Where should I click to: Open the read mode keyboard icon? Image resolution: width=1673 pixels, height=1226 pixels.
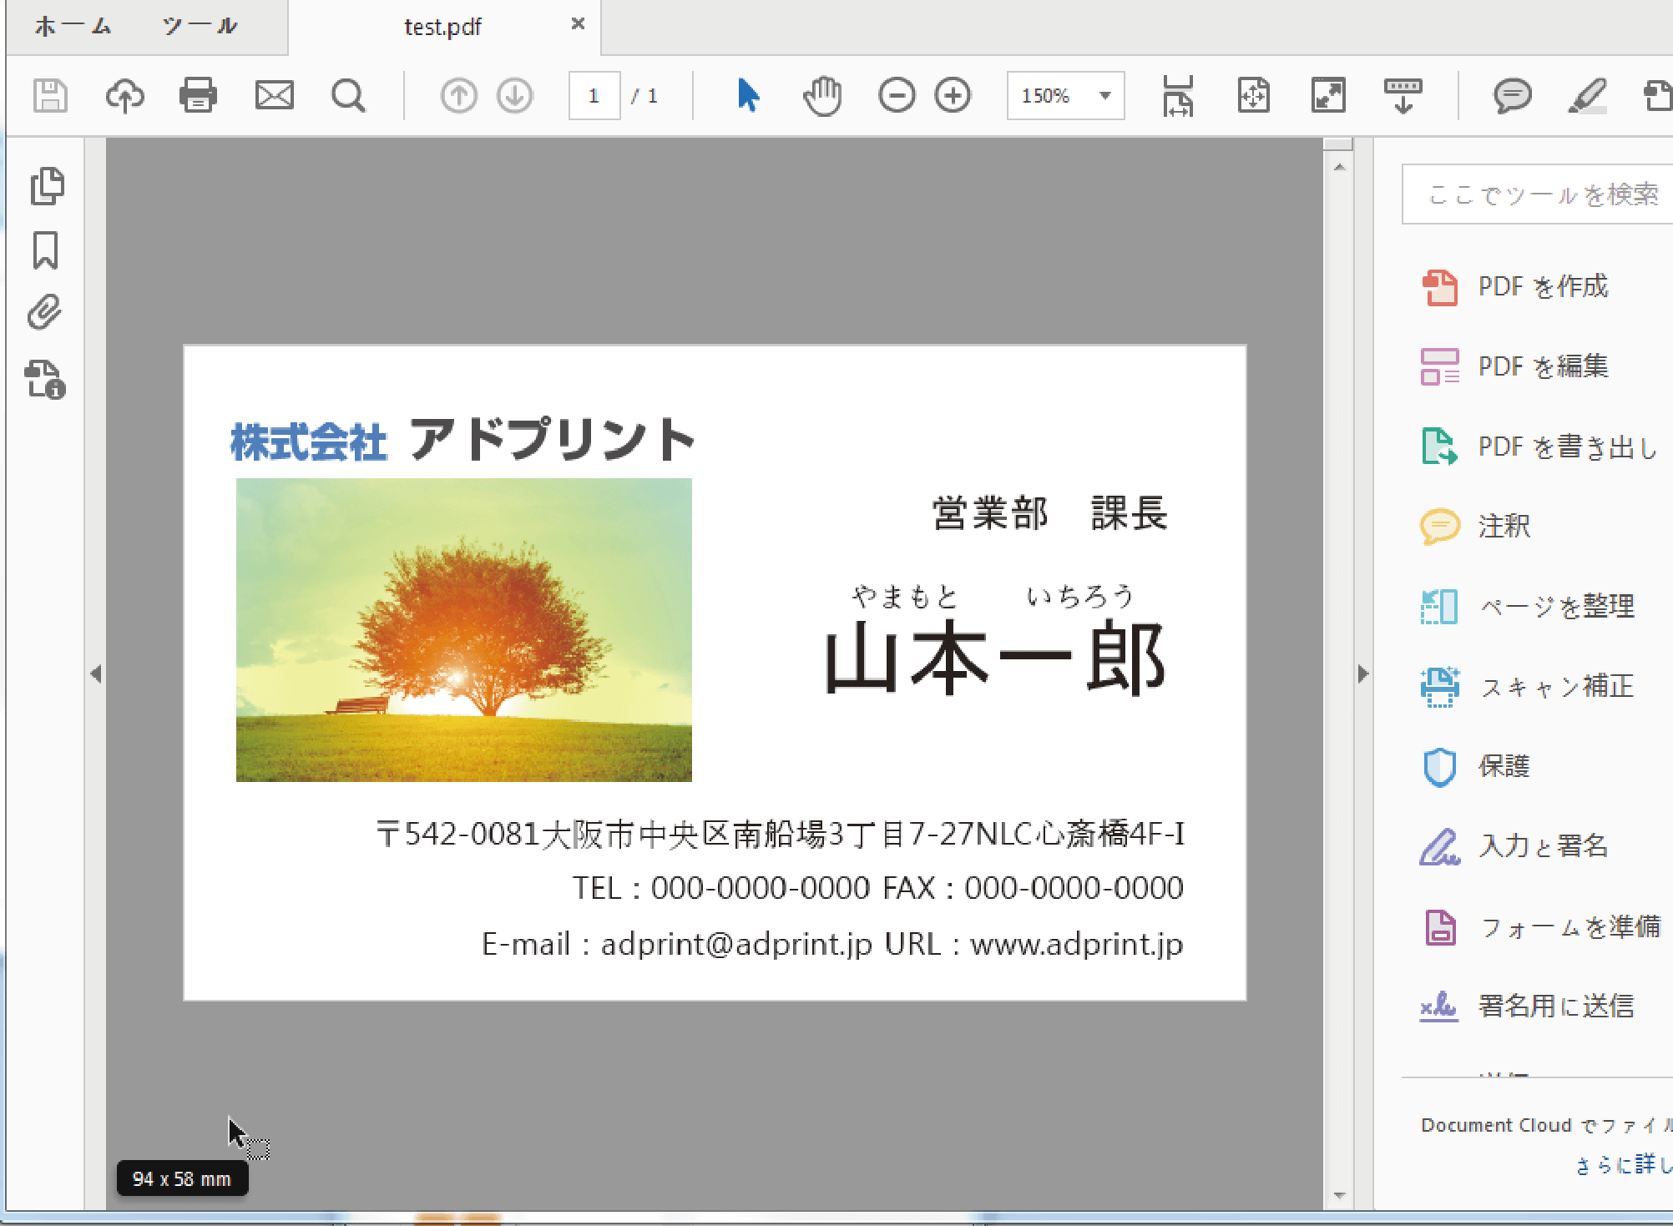coord(1403,95)
